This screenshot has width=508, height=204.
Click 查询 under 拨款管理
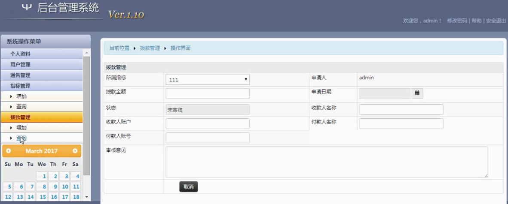tap(21, 138)
